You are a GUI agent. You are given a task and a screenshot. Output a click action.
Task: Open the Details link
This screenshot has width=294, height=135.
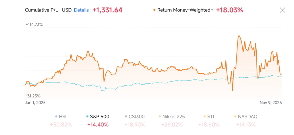click(81, 10)
